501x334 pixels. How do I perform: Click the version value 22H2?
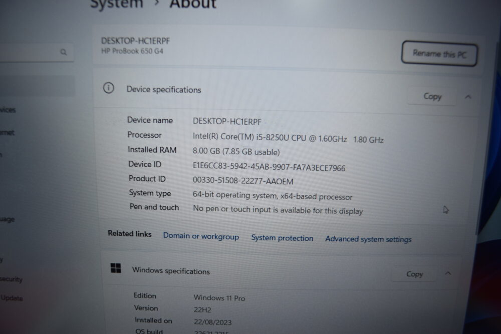(x=202, y=309)
